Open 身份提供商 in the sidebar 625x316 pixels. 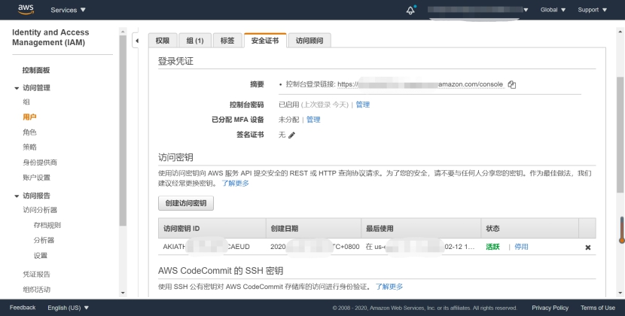[40, 163]
